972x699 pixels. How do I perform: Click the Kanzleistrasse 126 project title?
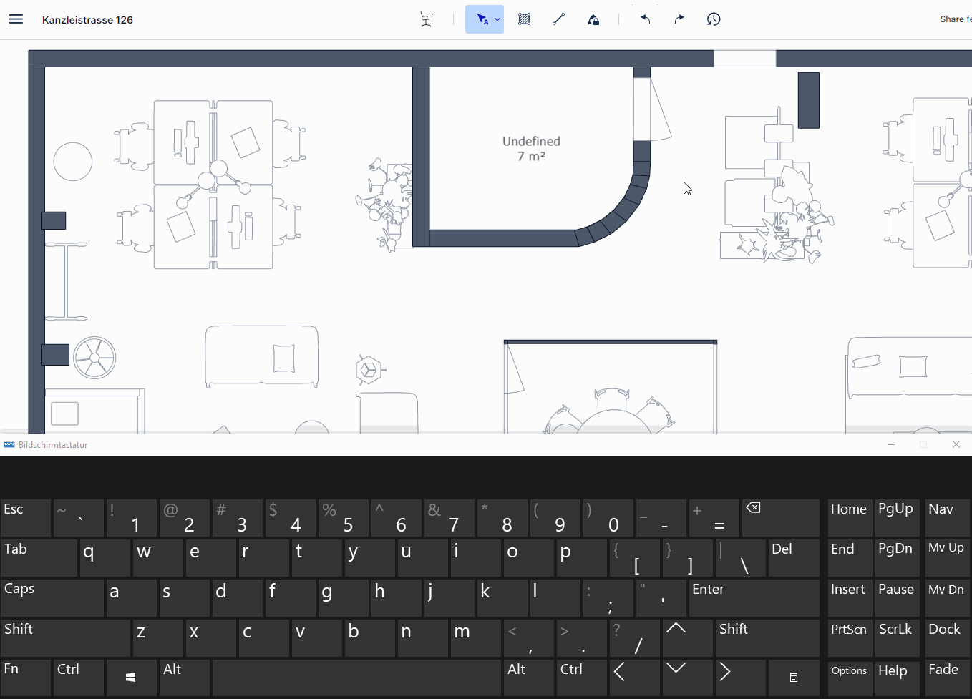(x=87, y=20)
